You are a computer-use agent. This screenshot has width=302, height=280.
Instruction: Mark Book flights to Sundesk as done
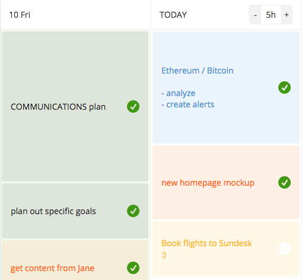pyautogui.click(x=284, y=249)
